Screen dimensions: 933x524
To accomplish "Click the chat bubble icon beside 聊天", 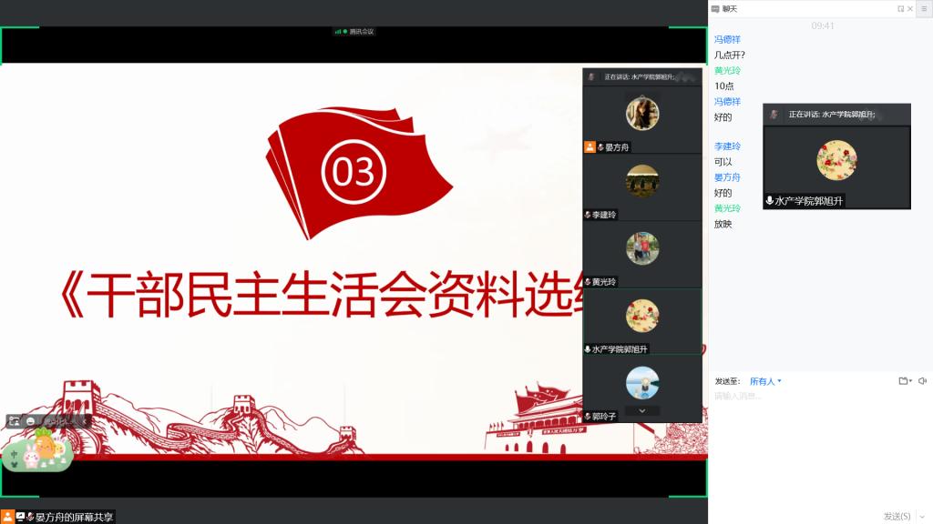I will pyautogui.click(x=715, y=8).
